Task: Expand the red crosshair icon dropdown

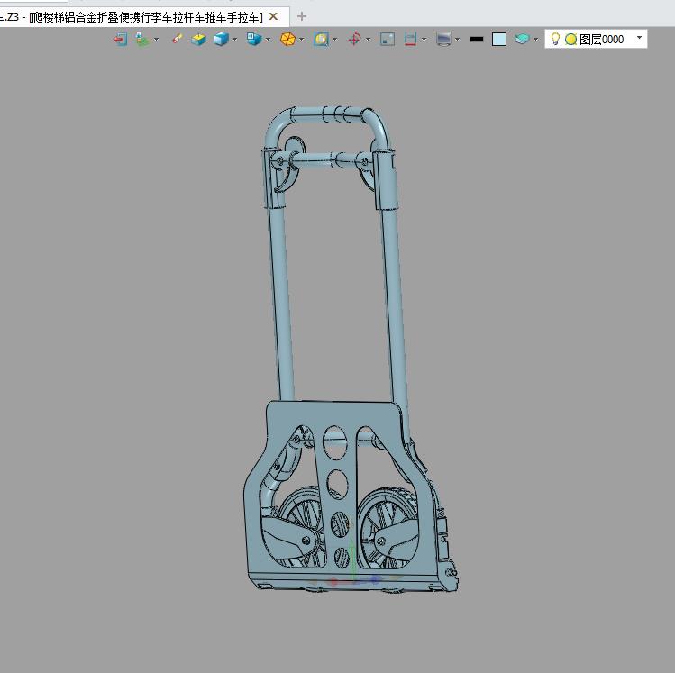Action: 368,40
